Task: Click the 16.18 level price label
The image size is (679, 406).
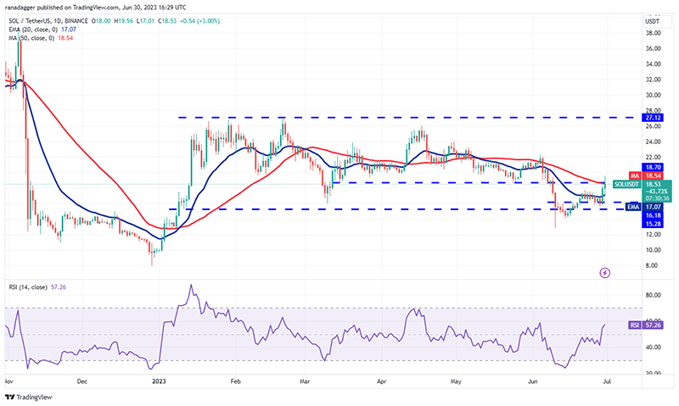Action: [x=653, y=215]
